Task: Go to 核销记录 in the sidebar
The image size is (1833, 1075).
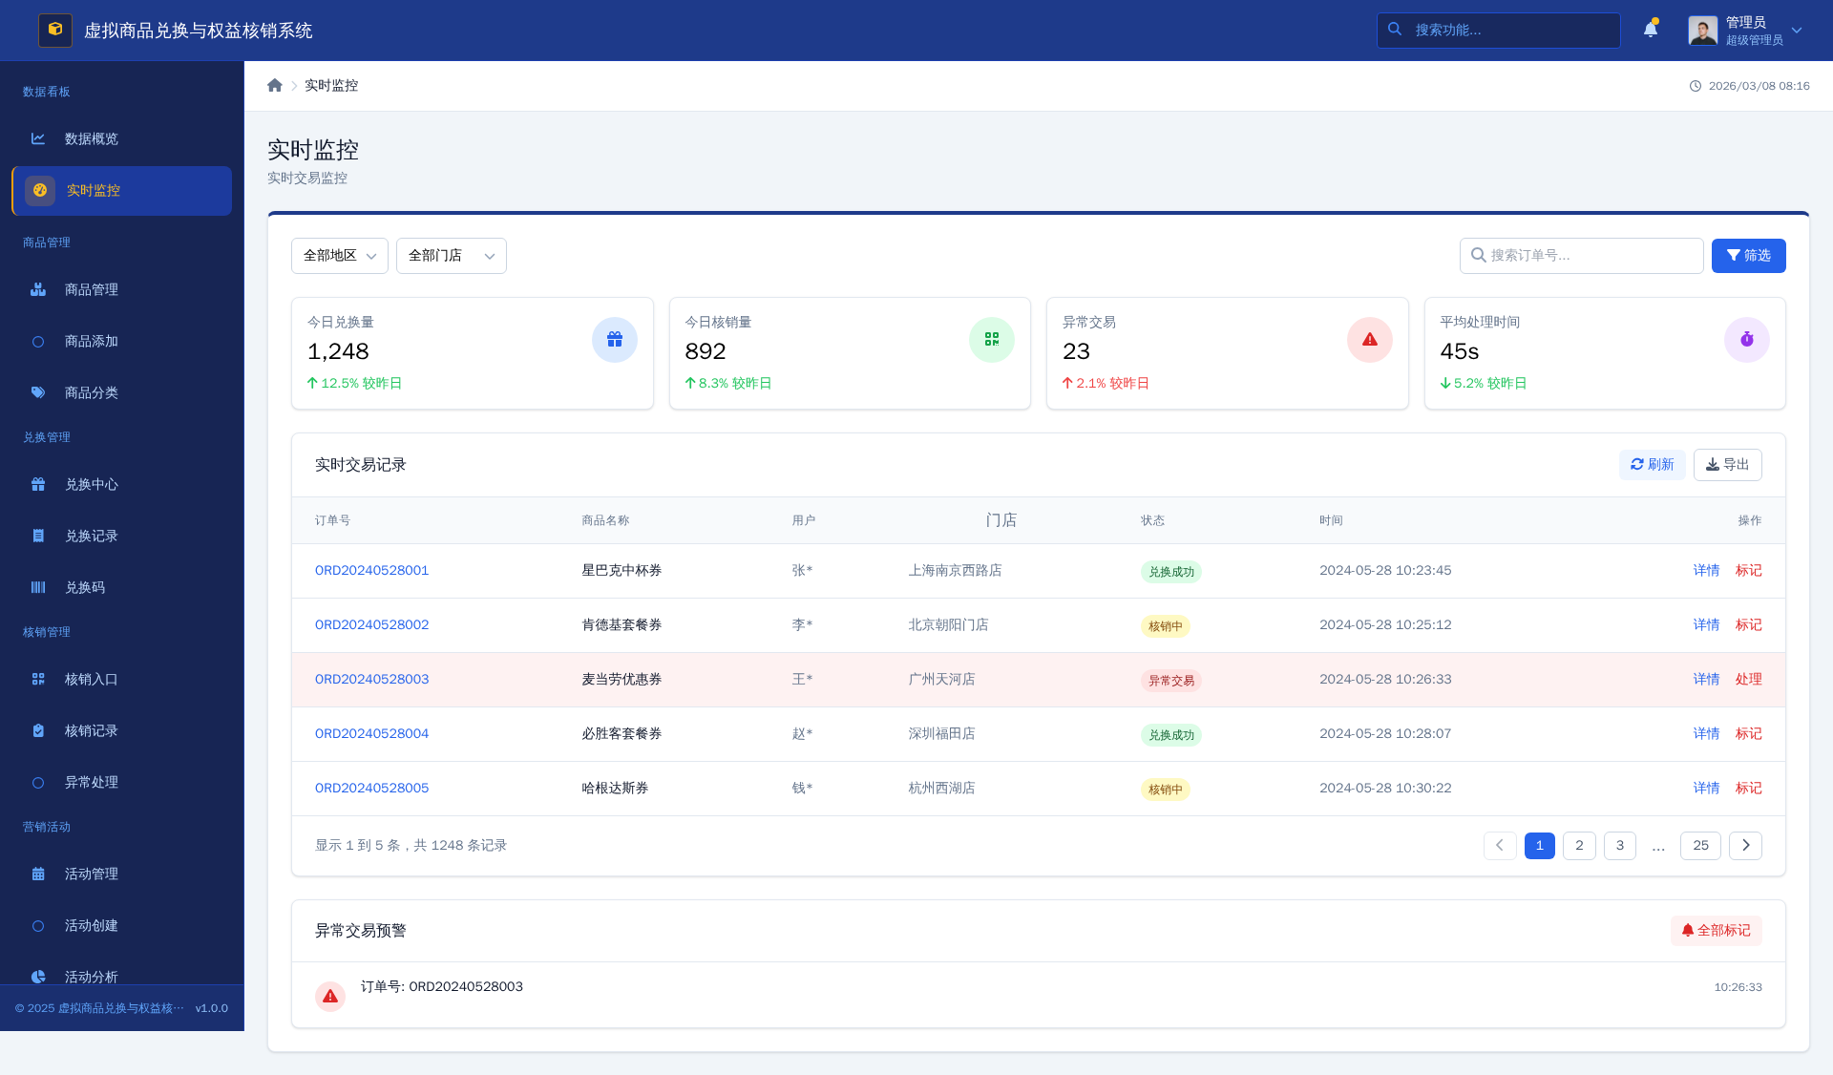Action: coord(92,730)
